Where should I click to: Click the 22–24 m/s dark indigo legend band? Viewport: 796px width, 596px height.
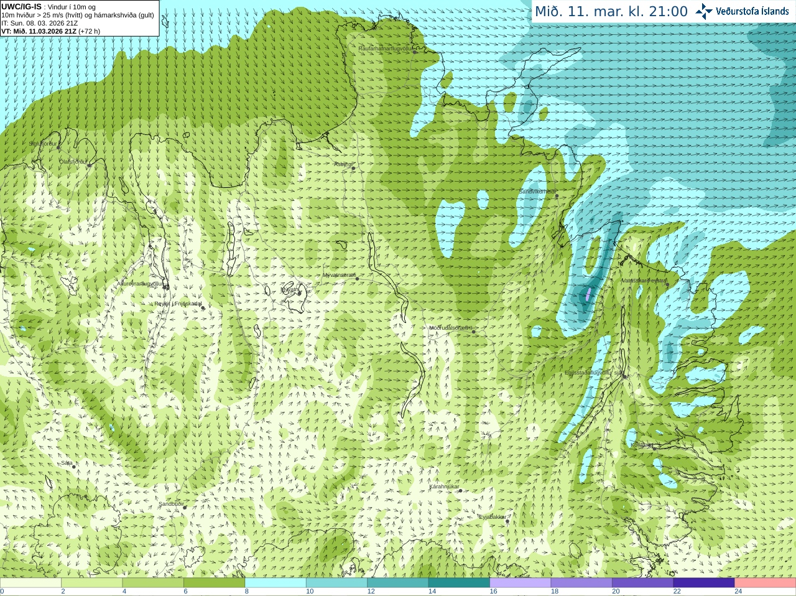coord(704,583)
